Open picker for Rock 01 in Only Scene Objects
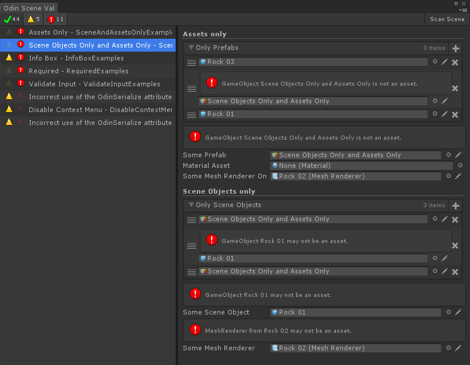The width and height of the screenshot is (470, 365). tap(435, 258)
